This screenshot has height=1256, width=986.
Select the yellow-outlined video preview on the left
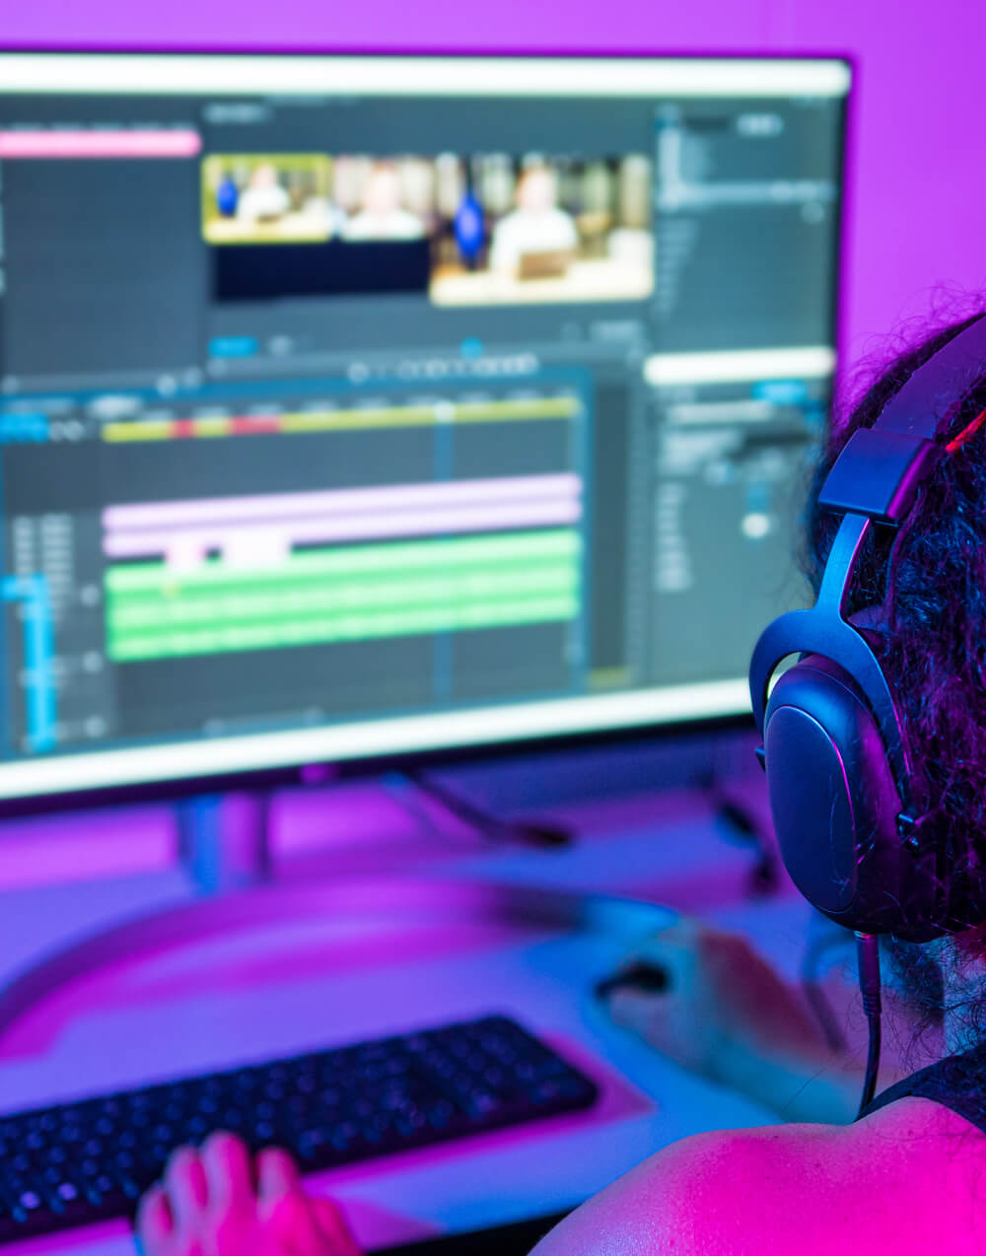(266, 198)
